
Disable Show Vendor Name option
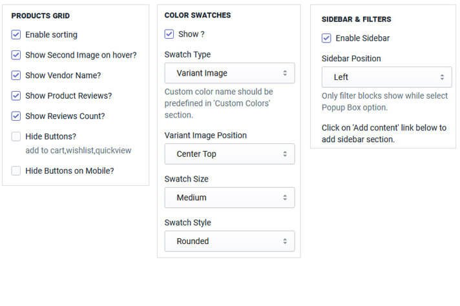16,76
